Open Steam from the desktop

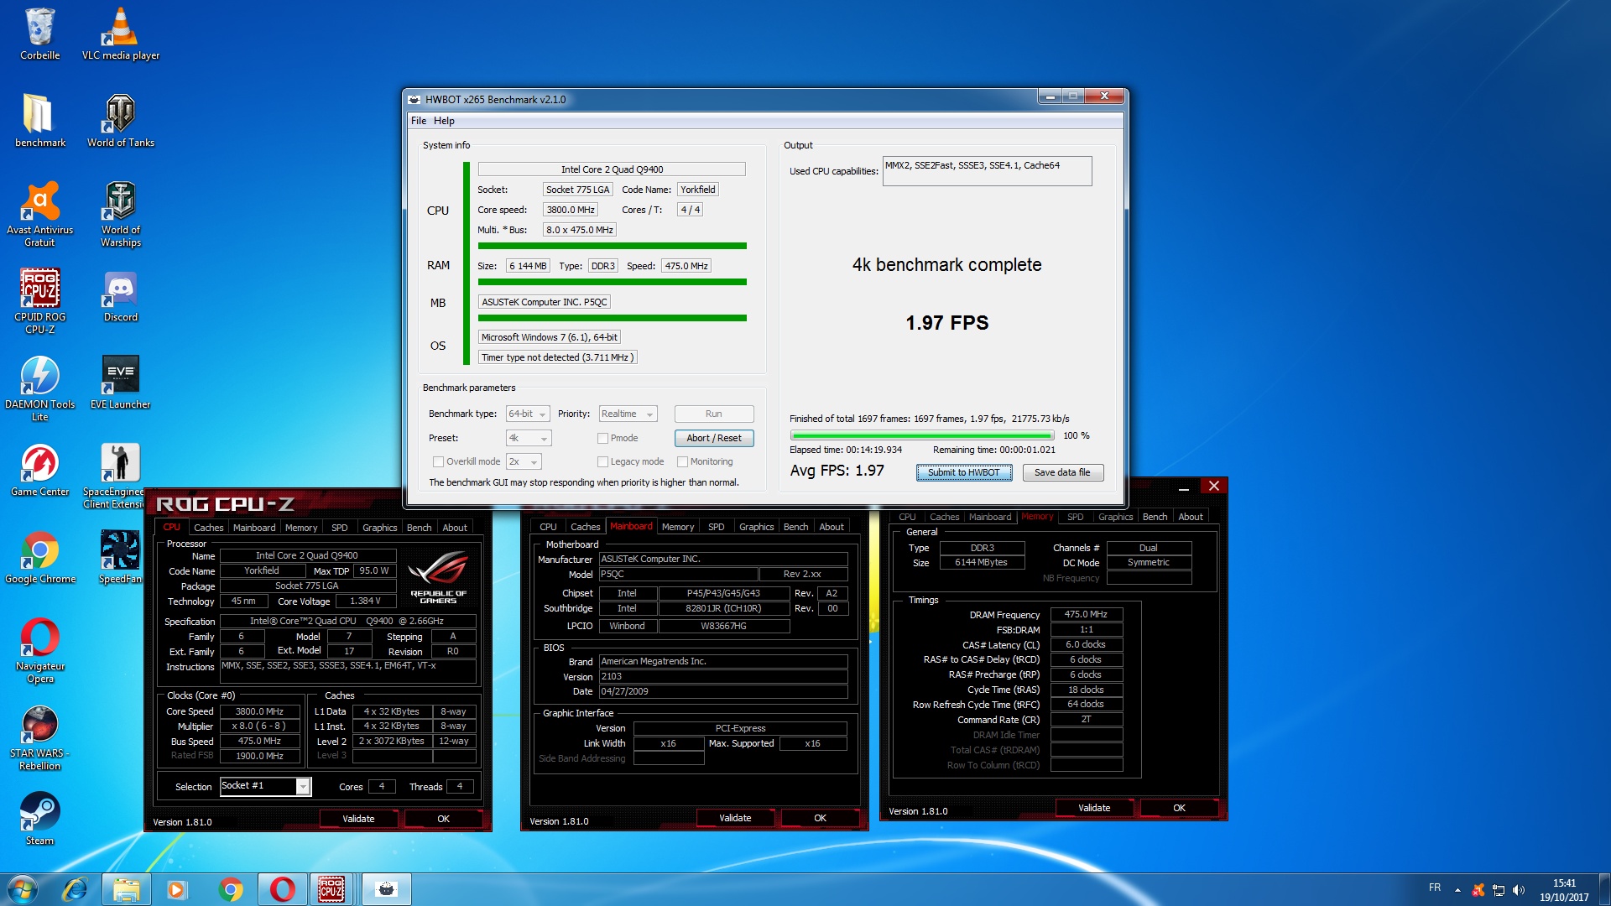[39, 819]
